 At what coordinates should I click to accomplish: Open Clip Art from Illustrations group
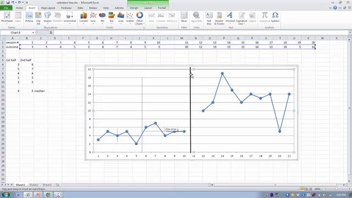click(x=38, y=18)
